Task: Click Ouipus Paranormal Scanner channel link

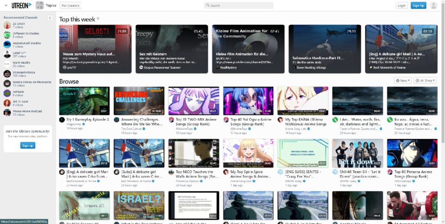Action: click(x=160, y=67)
